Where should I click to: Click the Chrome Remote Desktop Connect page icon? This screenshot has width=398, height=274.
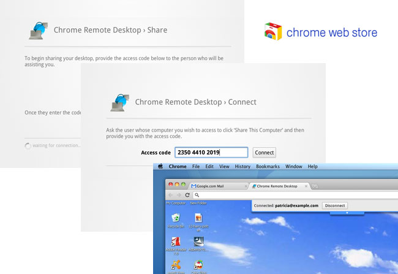[120, 102]
